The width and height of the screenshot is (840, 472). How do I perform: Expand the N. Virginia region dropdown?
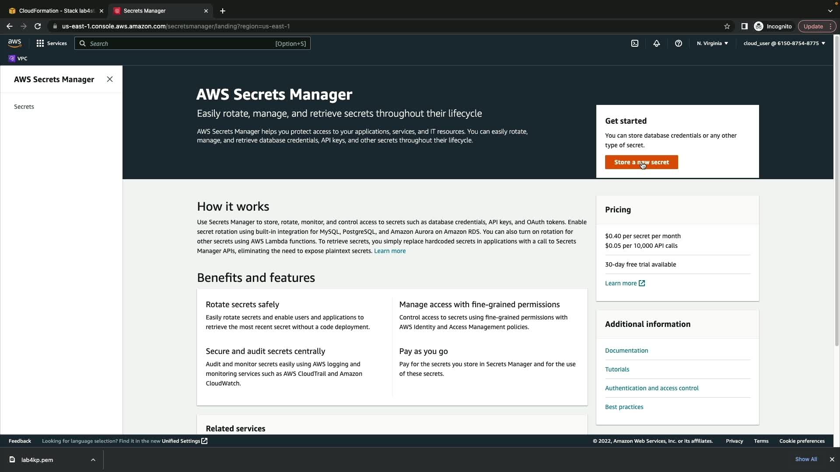pos(712,43)
